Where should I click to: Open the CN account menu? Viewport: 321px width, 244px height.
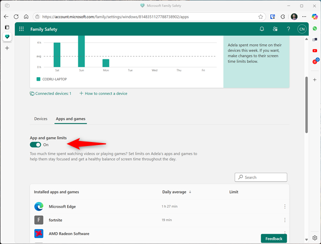click(x=302, y=29)
